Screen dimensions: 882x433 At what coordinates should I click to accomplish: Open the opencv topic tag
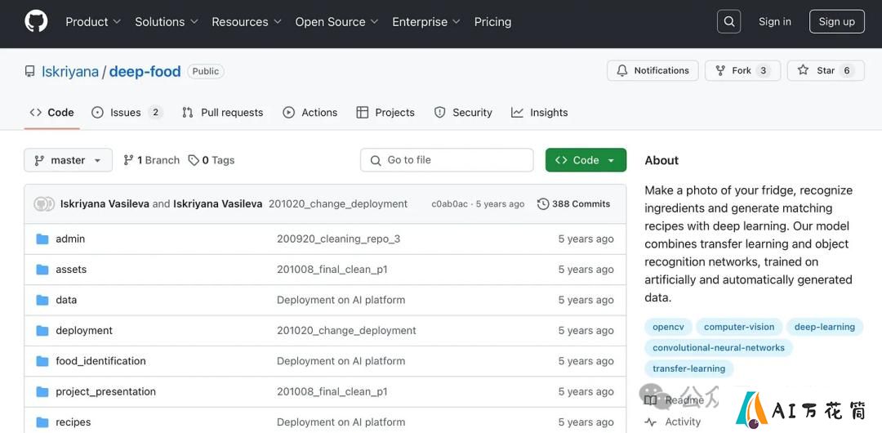(x=668, y=327)
